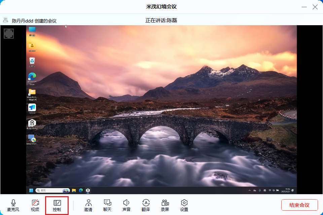Turn on the video camera (视频)
This screenshot has height=215, width=323.
[35, 205]
